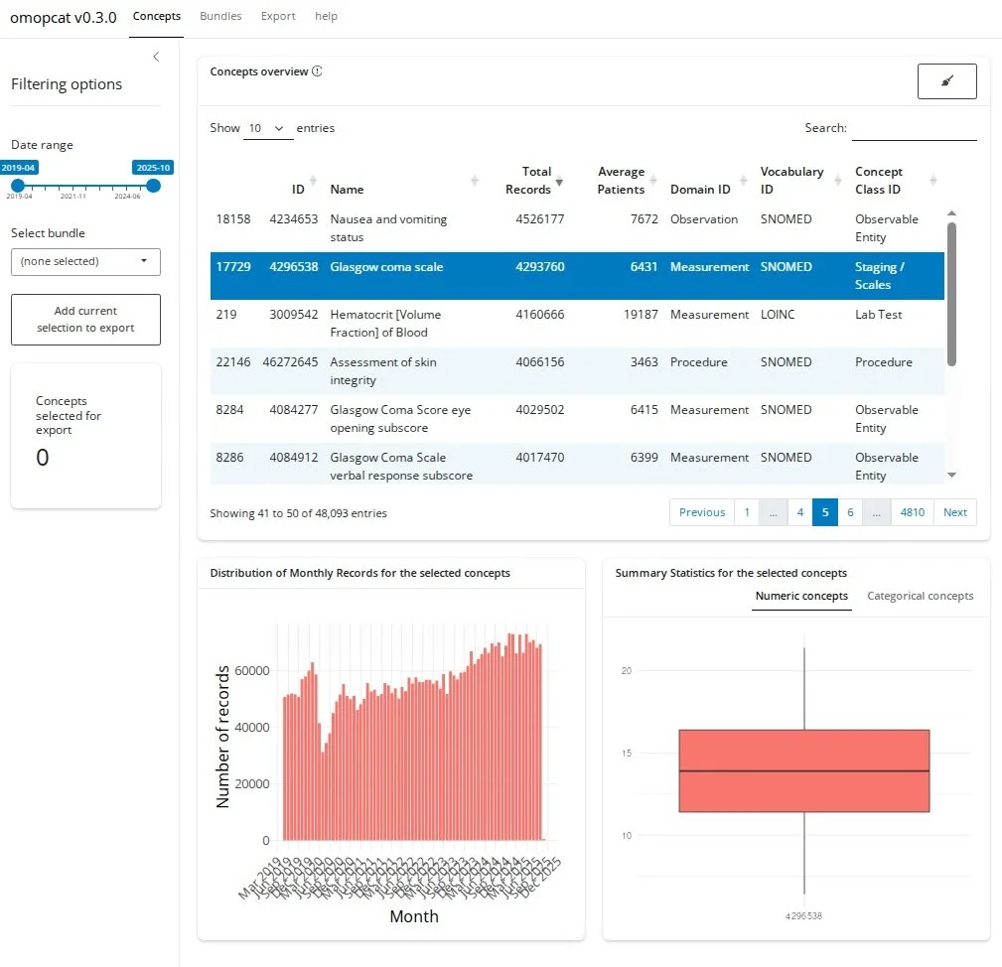Viewport: 1002px width, 967px height.
Task: Click the LOINC vocabulary cell
Action: coord(778,315)
